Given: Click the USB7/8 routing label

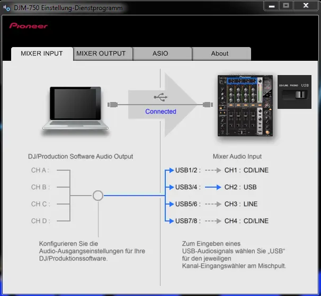Looking at the screenshot, I should point(186,221).
